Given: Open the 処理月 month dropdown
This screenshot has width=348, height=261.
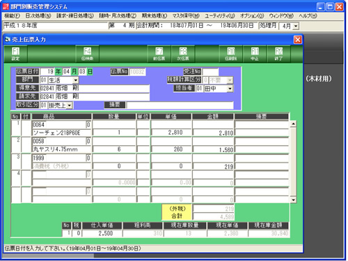Looking at the screenshot, I should [x=296, y=26].
